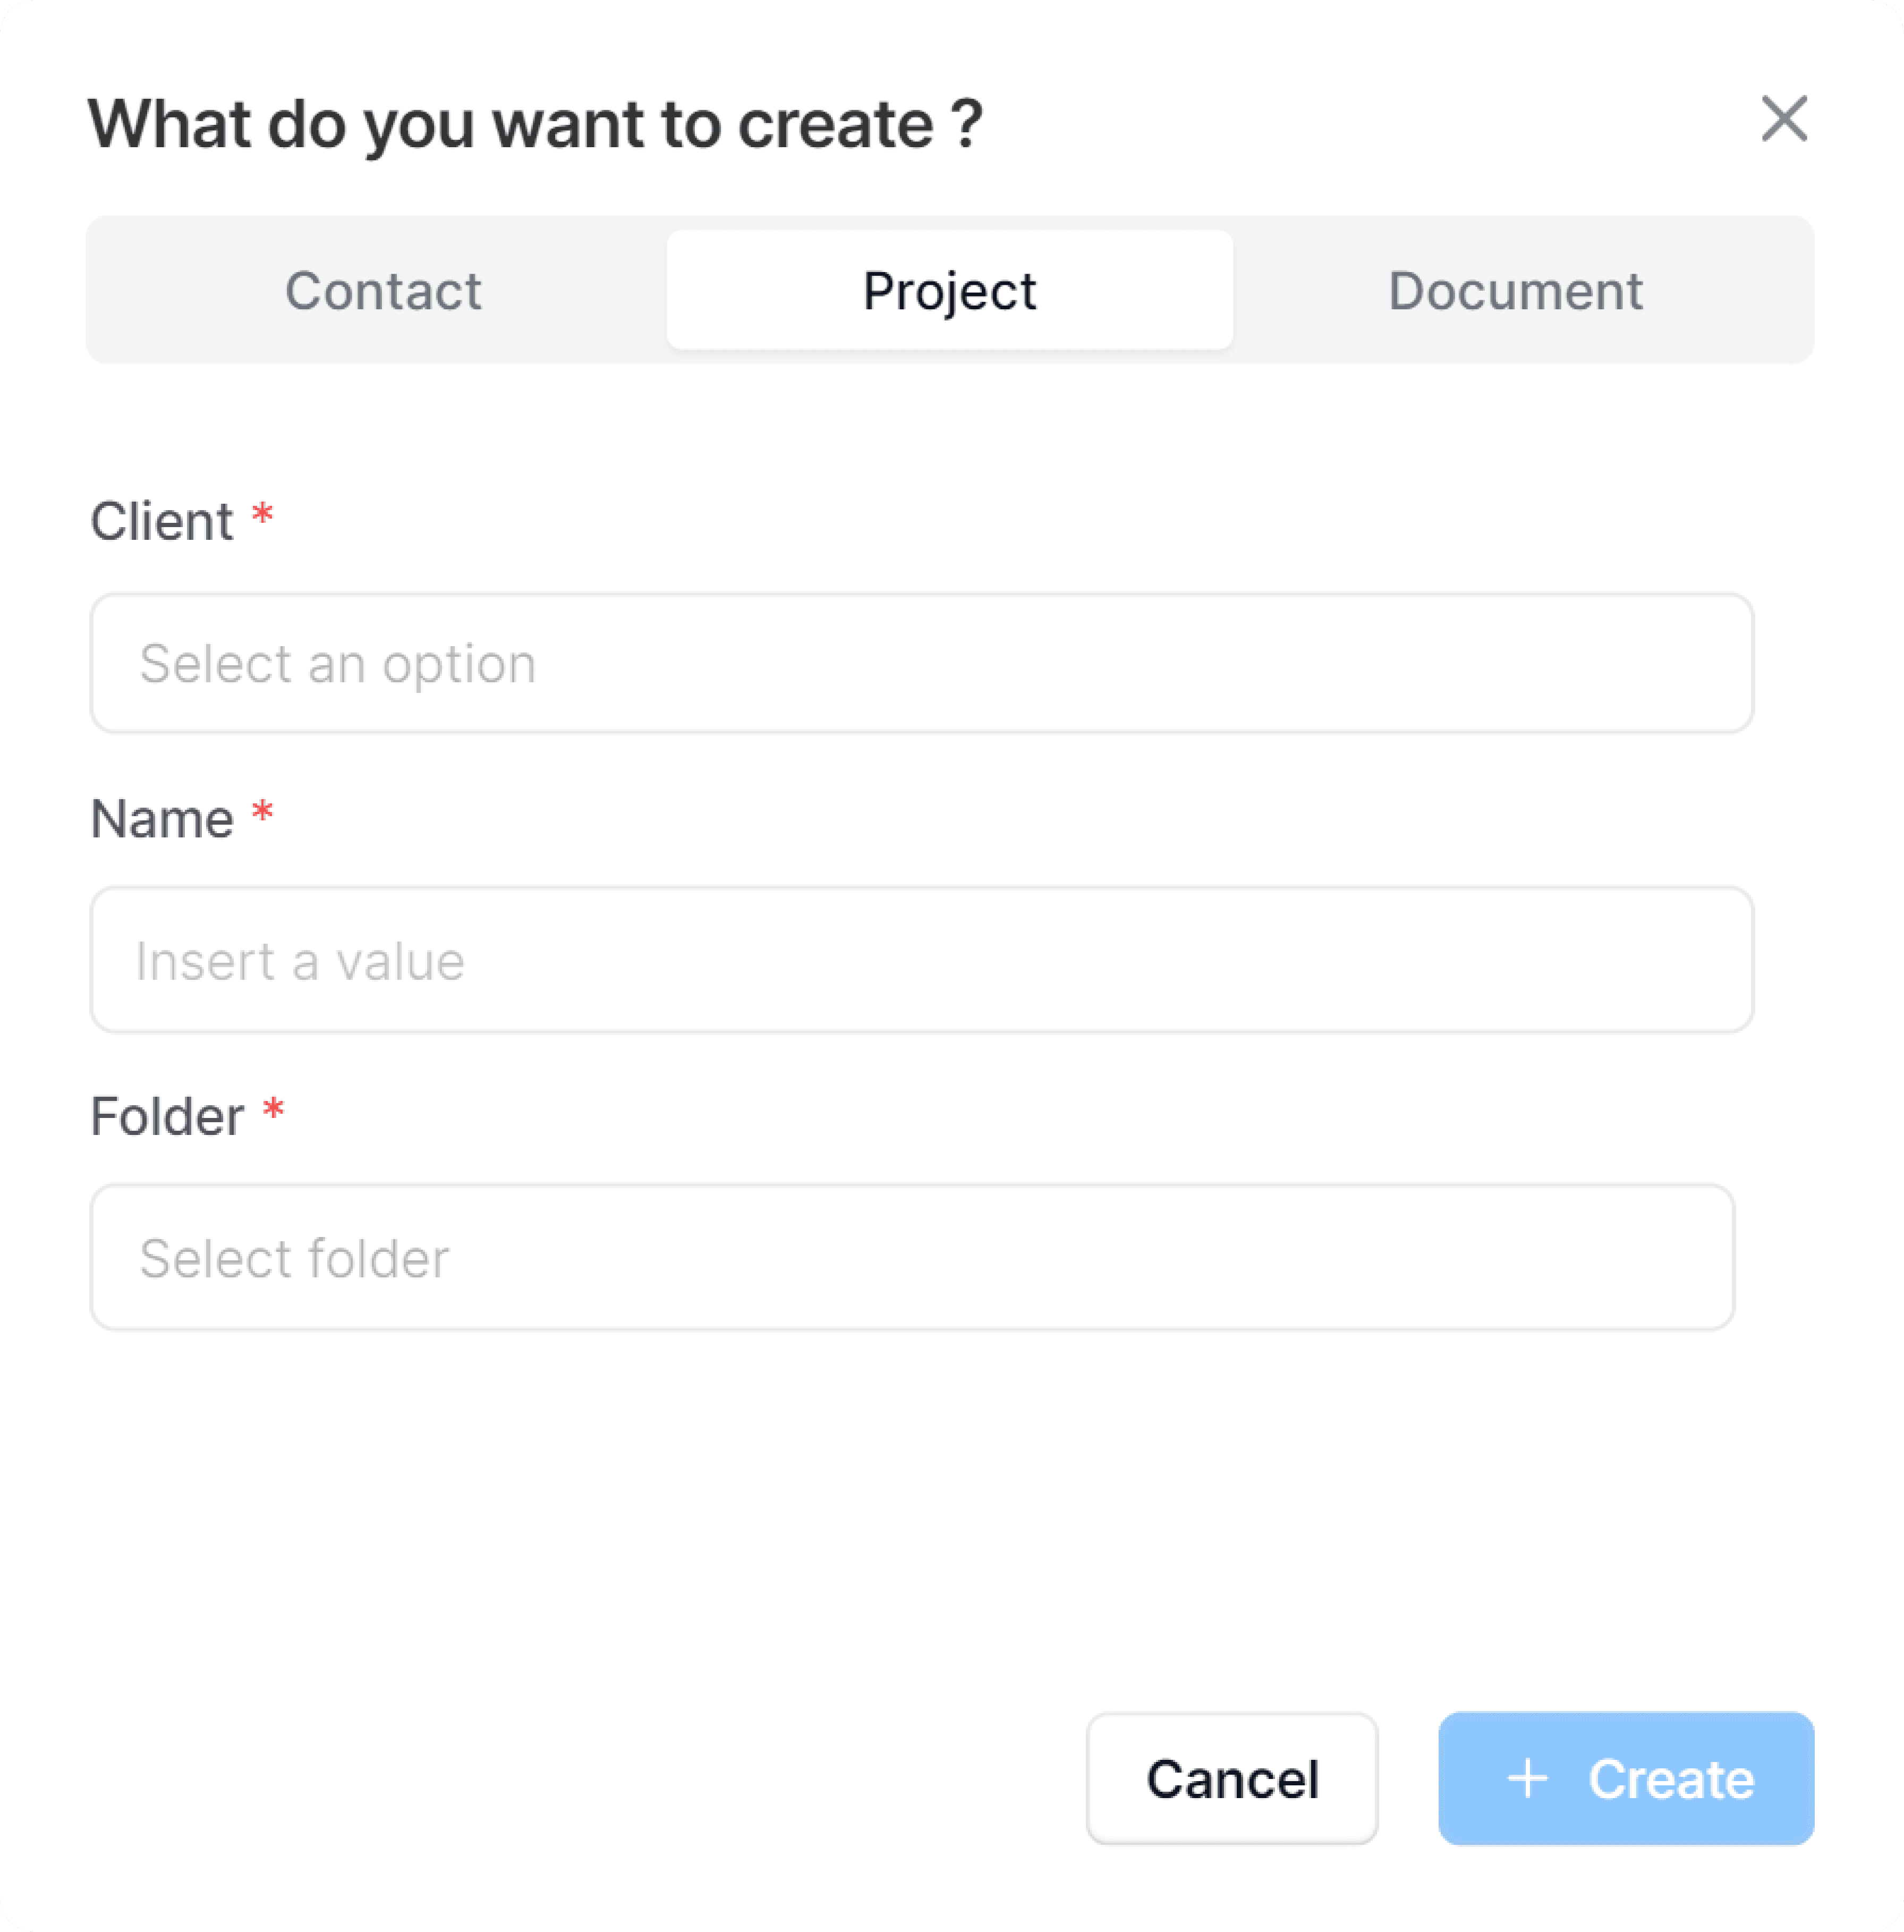Click the red asterisk beside Folder
The height and width of the screenshot is (1932, 1904).
273,1109
